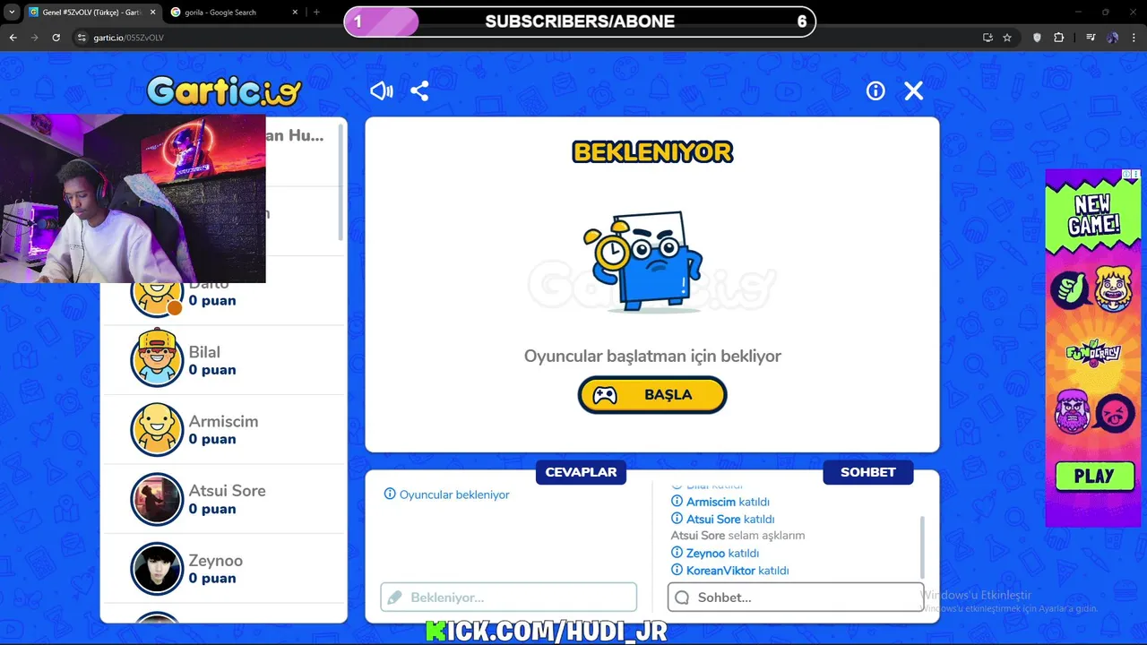The image size is (1147, 645).
Task: Click the Oyuncular bekleniyor notice
Action: (446, 494)
